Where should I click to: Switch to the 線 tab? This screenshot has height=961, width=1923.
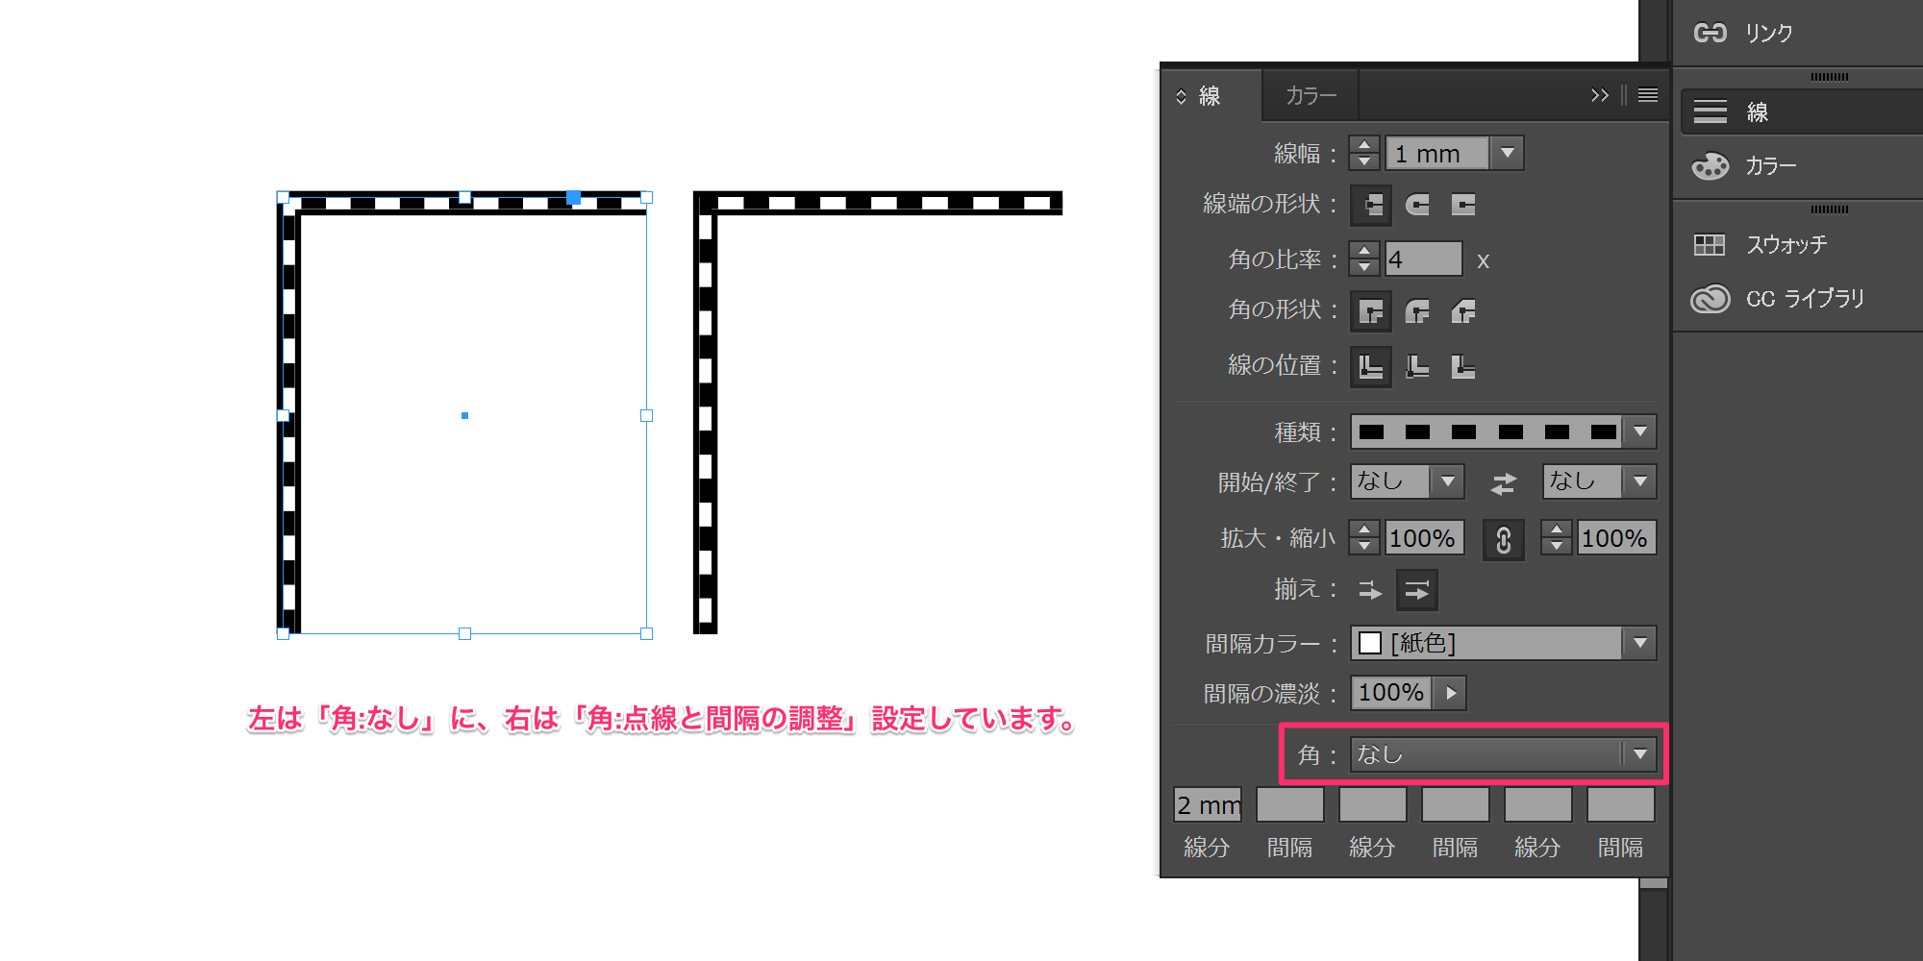[1211, 96]
